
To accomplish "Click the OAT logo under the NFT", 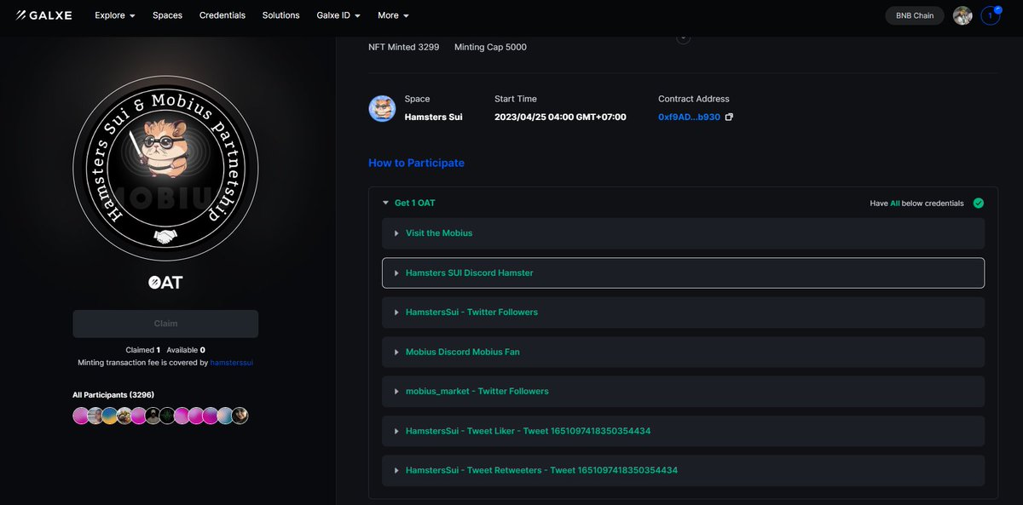I will pos(165,283).
